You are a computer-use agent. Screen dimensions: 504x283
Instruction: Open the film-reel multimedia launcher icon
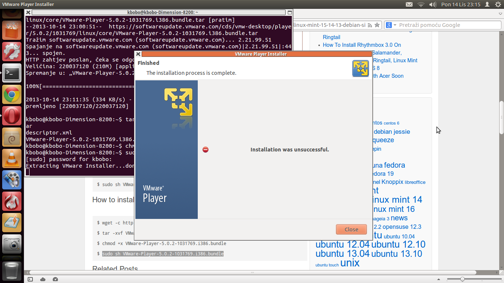click(x=12, y=180)
